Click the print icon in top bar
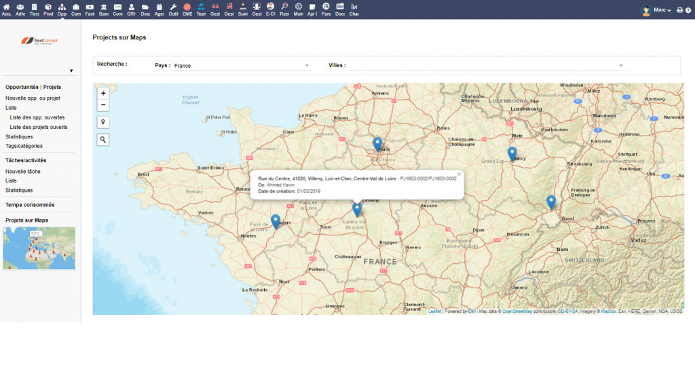Viewport: 695px width, 365px height. tap(679, 10)
